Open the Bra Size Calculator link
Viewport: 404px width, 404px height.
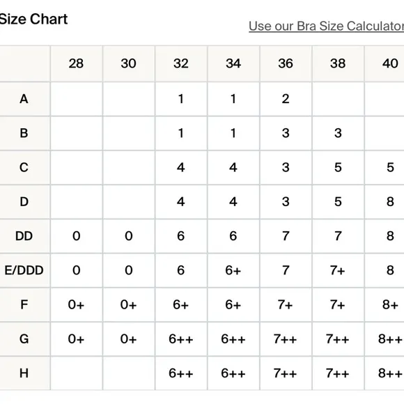[x=326, y=26]
